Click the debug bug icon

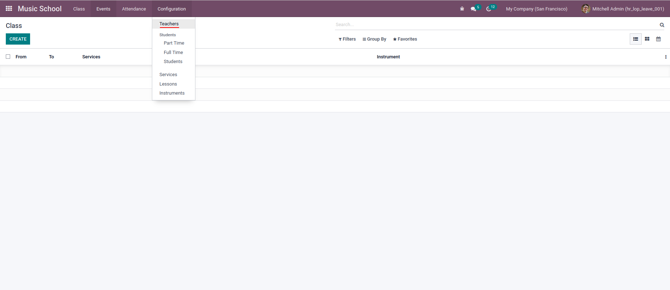[x=462, y=9]
